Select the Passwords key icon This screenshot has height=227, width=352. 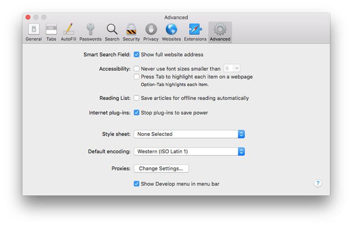click(91, 32)
